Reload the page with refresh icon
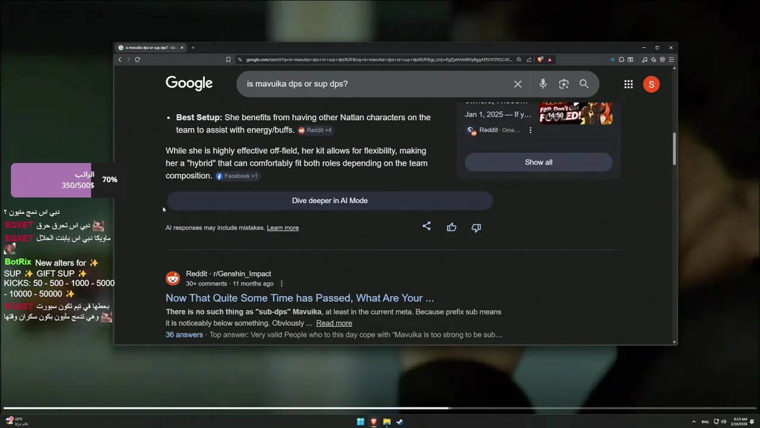The width and height of the screenshot is (760, 428). [x=137, y=59]
